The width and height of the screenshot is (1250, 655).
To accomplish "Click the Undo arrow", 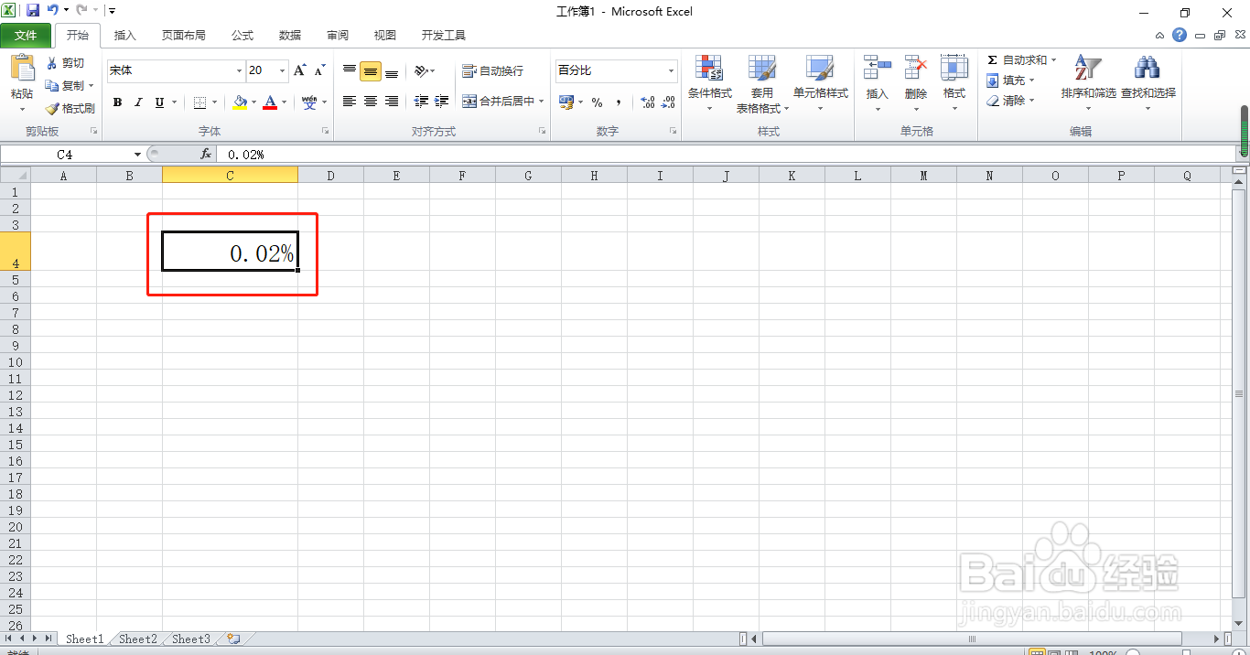I will pos(53,11).
